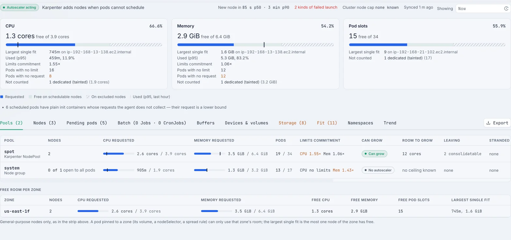This screenshot has height=240, width=511.
Task: Click the Autoscaler acting status badge
Action: click(x=19, y=7)
